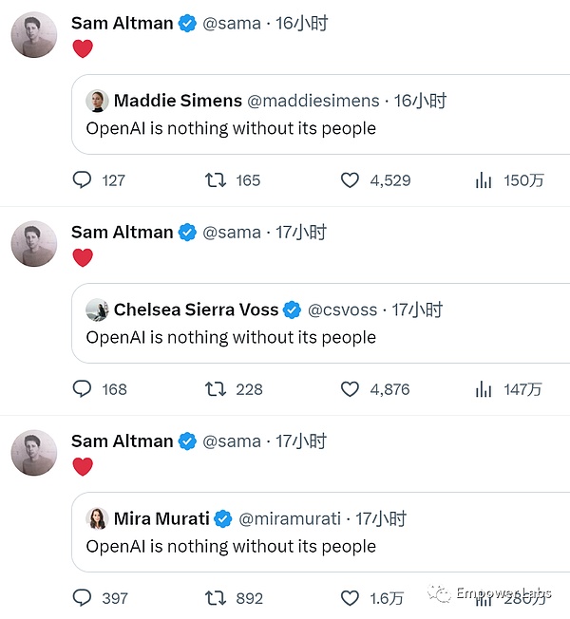Screen dimensions: 570x619
Task: Open the @csvoss handle link
Action: click(343, 309)
